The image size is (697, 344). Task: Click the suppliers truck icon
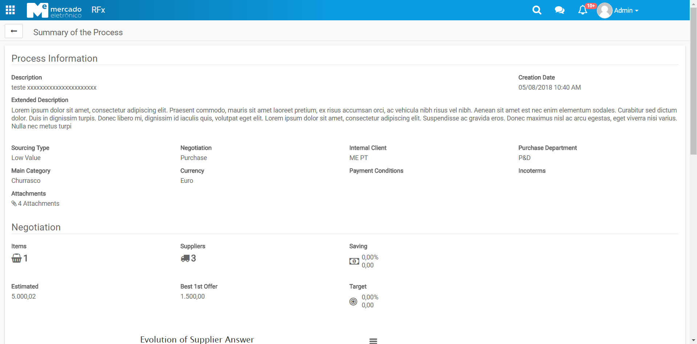[x=185, y=258]
